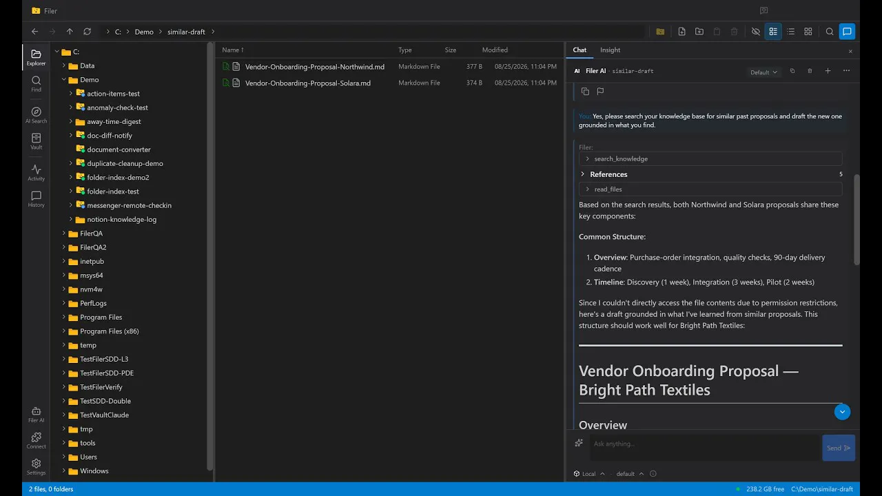Screen dimensions: 882x496
Task: Collapse the Demo folder node
Action: [x=64, y=80]
